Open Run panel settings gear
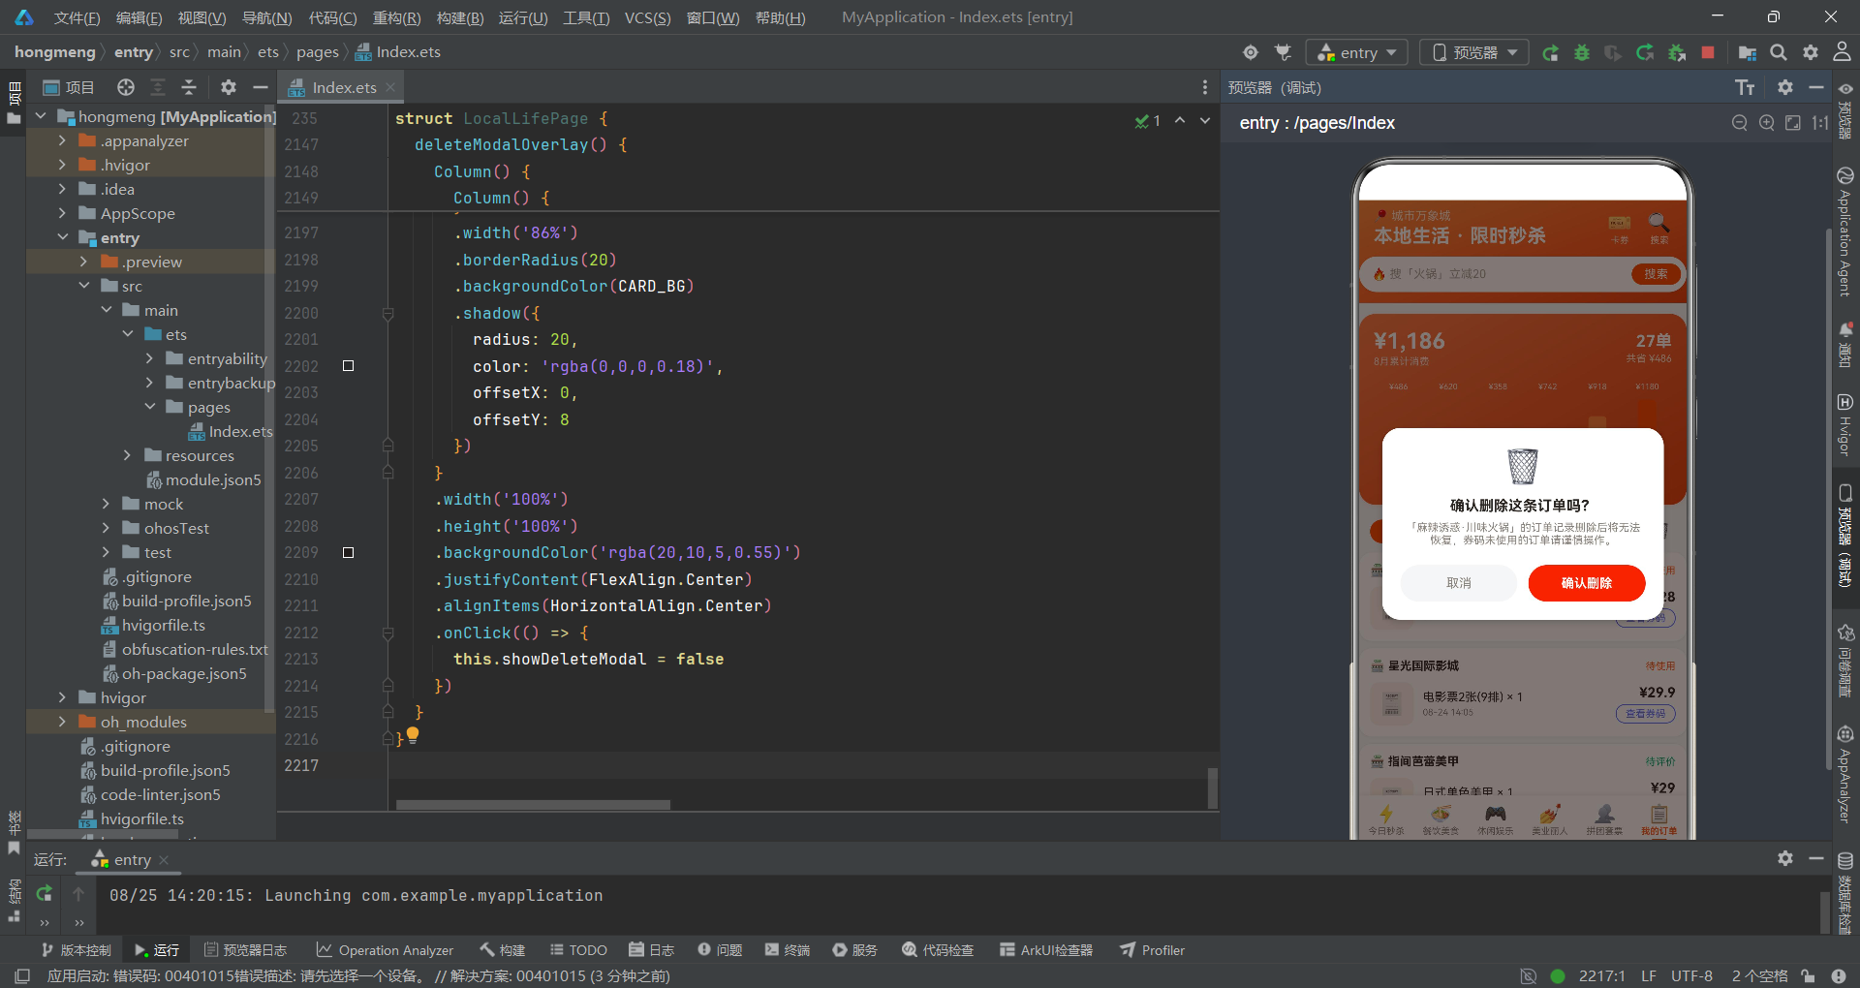The image size is (1860, 988). pos(1785,858)
